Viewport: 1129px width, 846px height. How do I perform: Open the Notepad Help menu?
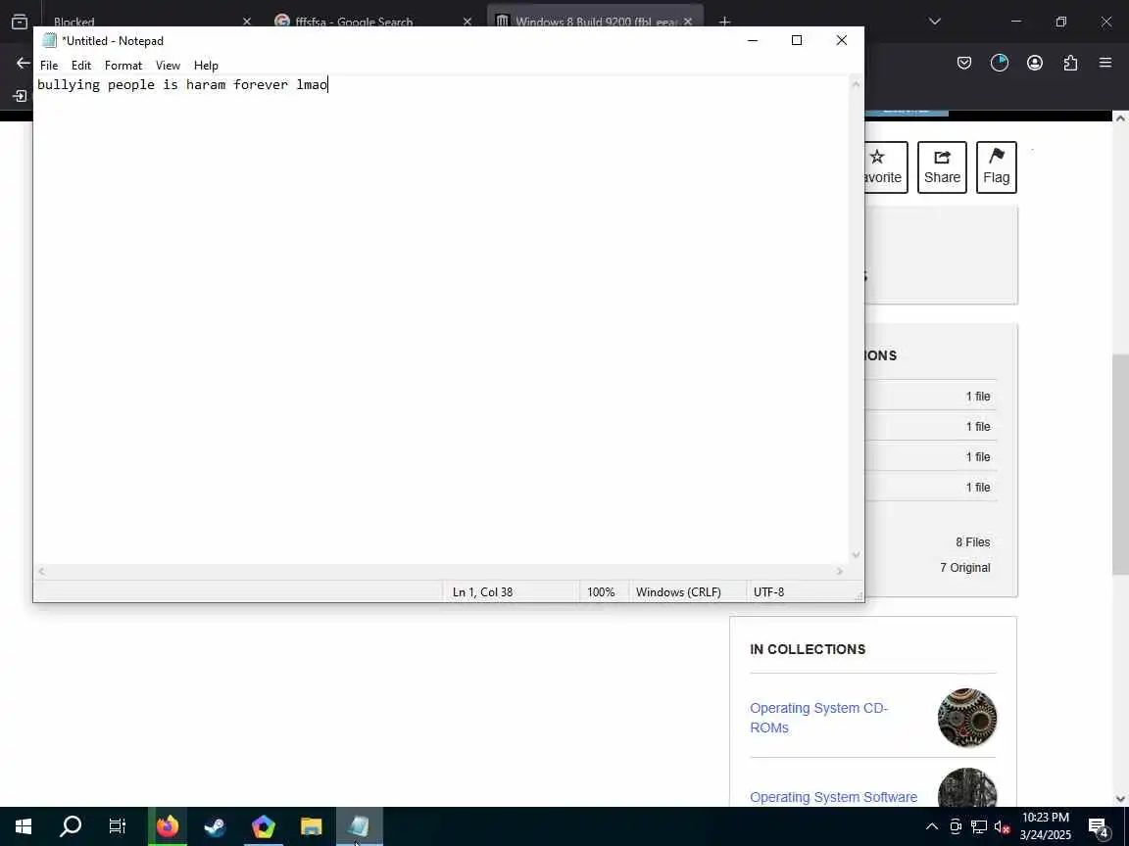pyautogui.click(x=206, y=66)
